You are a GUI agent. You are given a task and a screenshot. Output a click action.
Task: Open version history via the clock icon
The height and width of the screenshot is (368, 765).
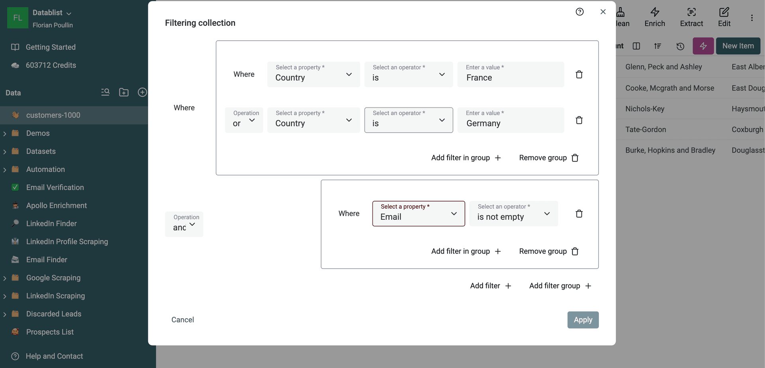pyautogui.click(x=680, y=46)
